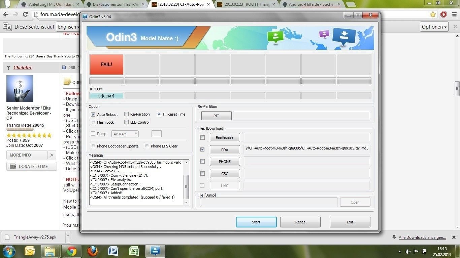Image resolution: width=460 pixels, height=258 pixels.
Task: Tick the checkbox beside Bootloader
Action: (202, 138)
